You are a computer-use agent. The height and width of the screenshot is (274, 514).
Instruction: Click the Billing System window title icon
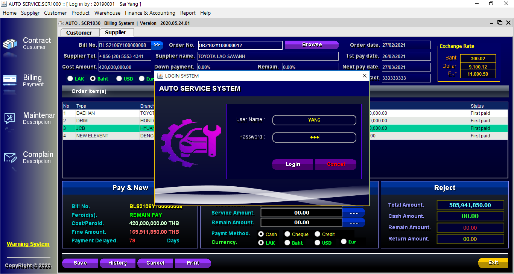click(x=60, y=23)
